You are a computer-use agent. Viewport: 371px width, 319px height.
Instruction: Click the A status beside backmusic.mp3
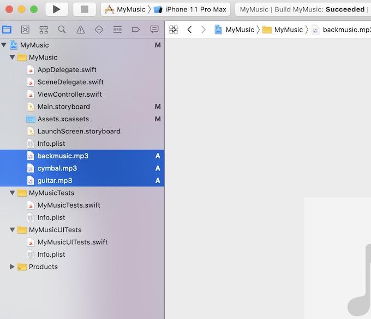[x=158, y=156]
